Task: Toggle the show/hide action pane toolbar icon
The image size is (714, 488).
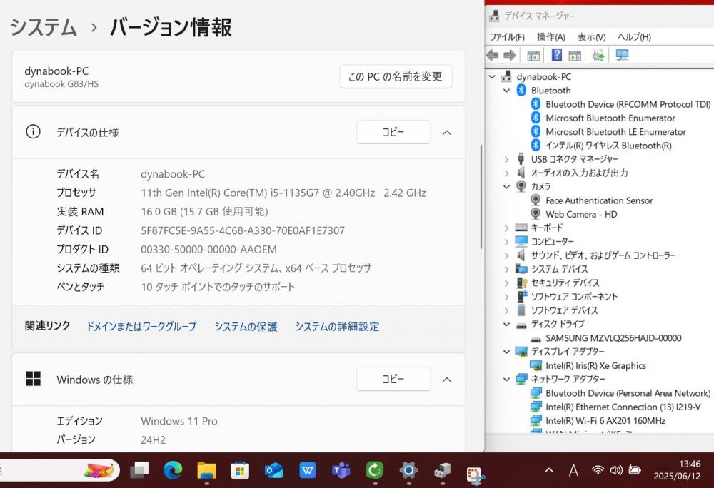Action: point(575,56)
